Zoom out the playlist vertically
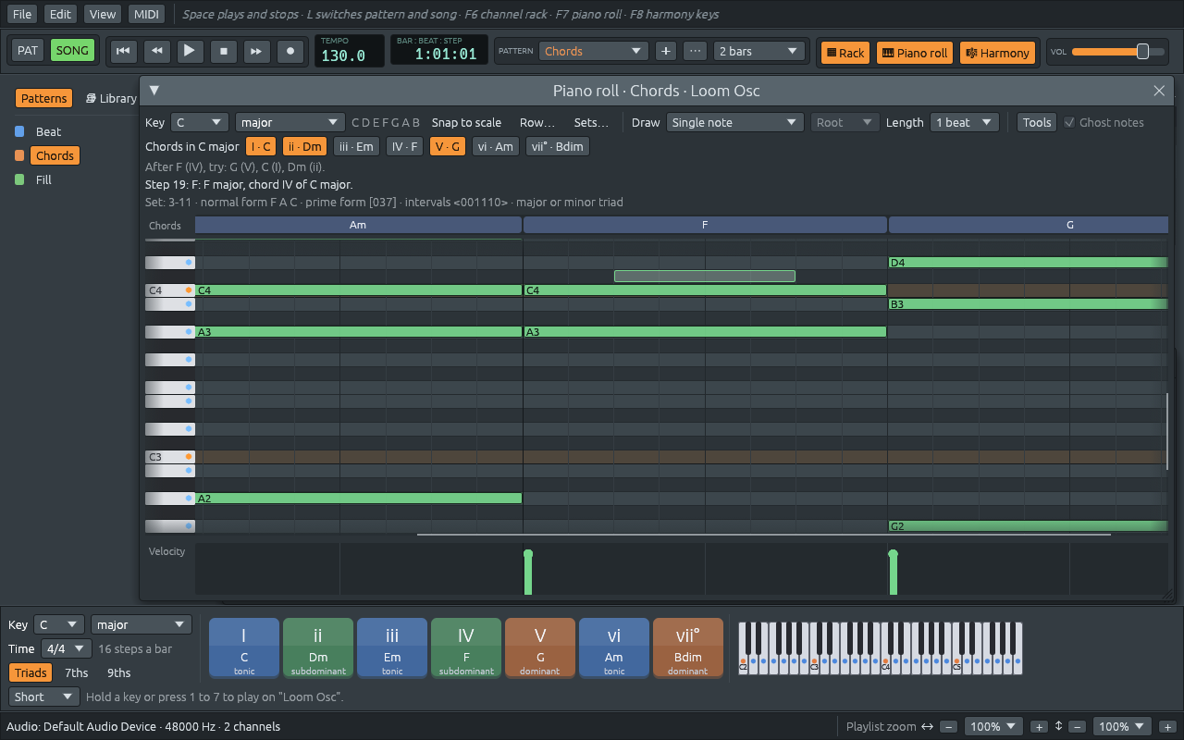 click(1078, 727)
